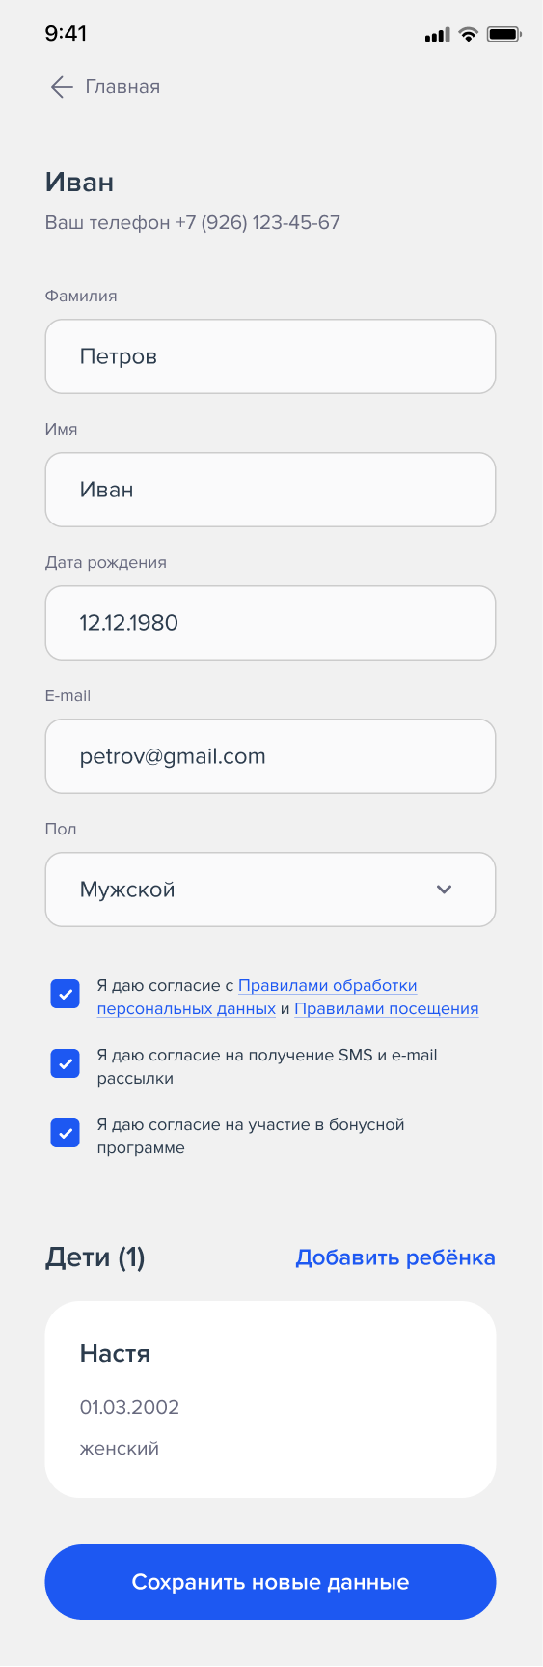Open the Правилами посещения link
Viewport: 543px width, 1667px height.
(387, 1008)
